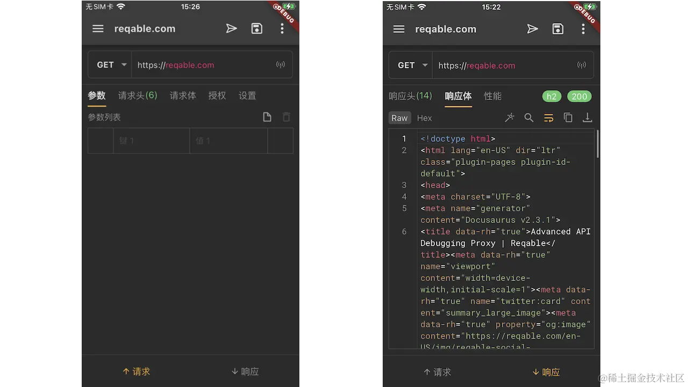The image size is (688, 387).
Task: Click reqable.com title on right screen
Action: click(x=446, y=29)
